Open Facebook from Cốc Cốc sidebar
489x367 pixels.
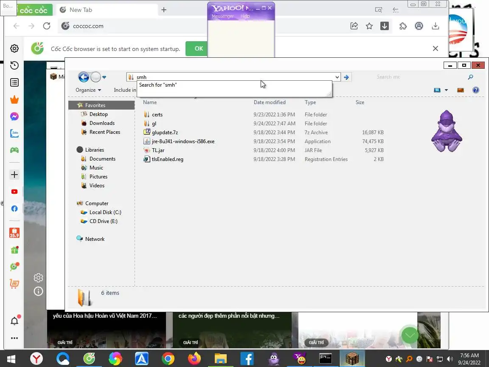pyautogui.click(x=14, y=209)
